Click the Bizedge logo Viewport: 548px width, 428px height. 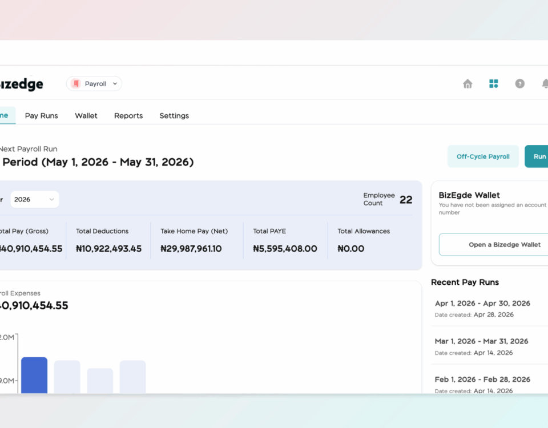coord(21,84)
